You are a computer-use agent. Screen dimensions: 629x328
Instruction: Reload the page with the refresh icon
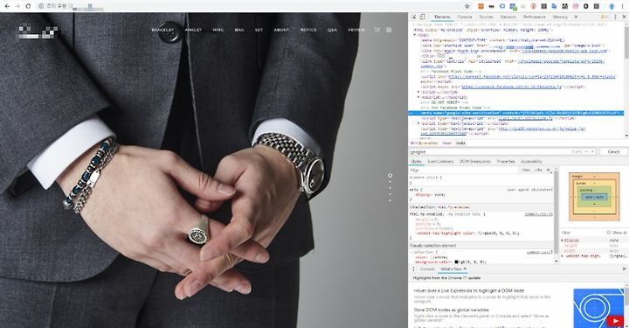(28, 6)
